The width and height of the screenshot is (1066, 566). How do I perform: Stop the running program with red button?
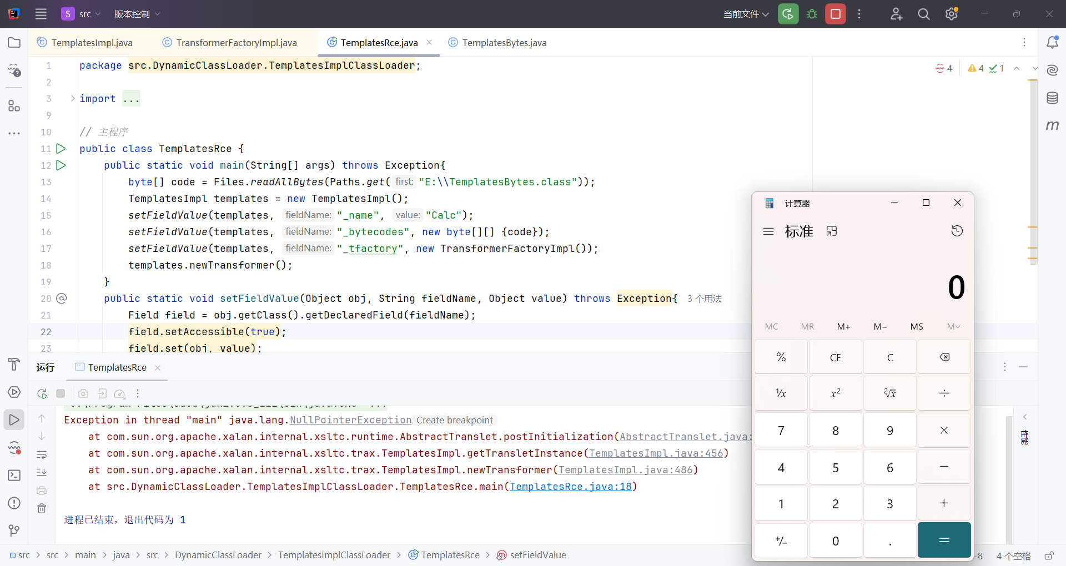click(835, 14)
